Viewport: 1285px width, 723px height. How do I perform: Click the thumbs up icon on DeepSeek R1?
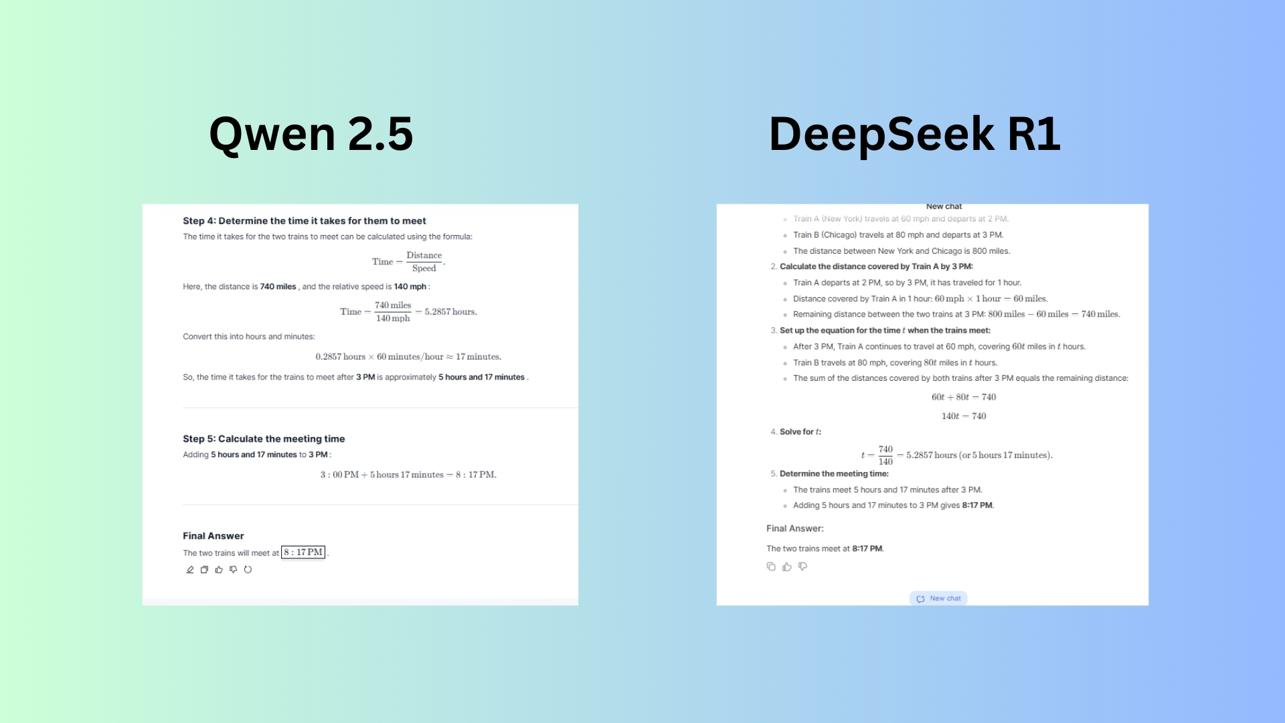click(787, 566)
